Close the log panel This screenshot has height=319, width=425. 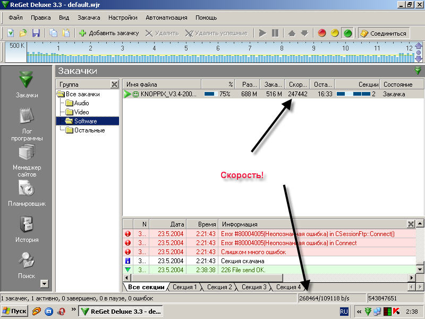pos(411,224)
